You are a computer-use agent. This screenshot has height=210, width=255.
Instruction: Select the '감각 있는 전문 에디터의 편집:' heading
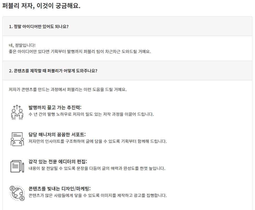(x=58, y=162)
